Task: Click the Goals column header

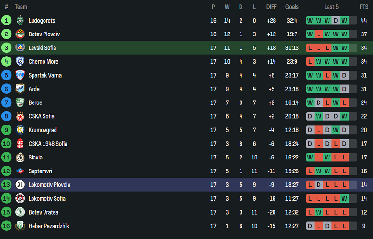Action: 292,7
